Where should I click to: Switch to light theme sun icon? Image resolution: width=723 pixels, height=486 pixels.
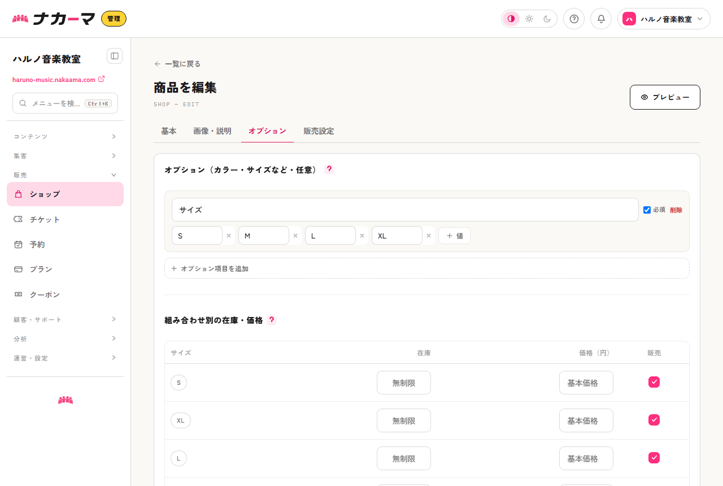click(x=529, y=19)
